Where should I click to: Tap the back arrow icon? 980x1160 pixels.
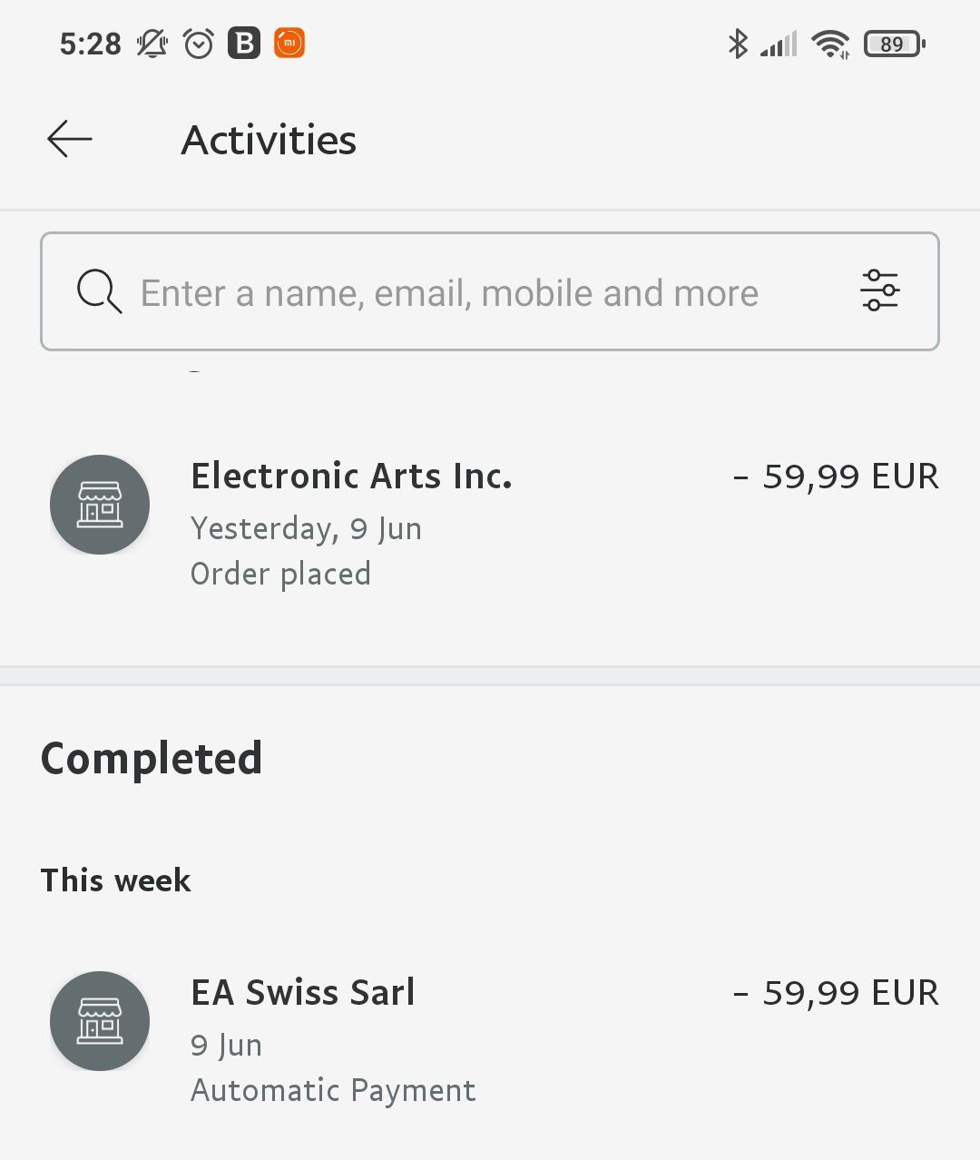(x=70, y=139)
